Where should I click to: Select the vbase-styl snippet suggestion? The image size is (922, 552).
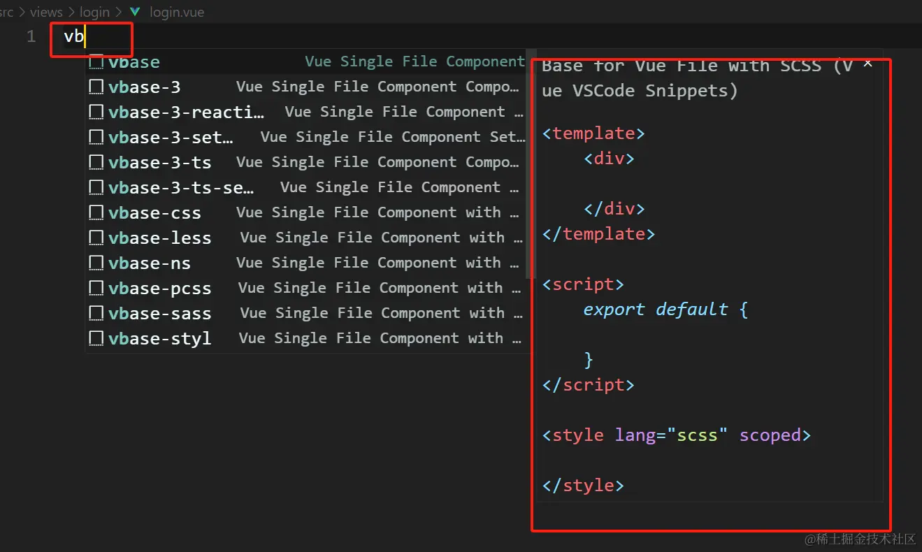(307, 338)
